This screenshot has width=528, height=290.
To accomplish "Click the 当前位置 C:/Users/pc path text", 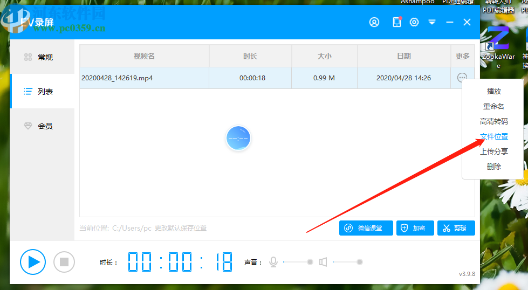I will (115, 228).
